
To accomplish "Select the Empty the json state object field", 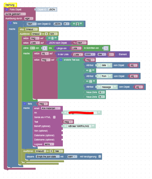I will coord(48,157).
